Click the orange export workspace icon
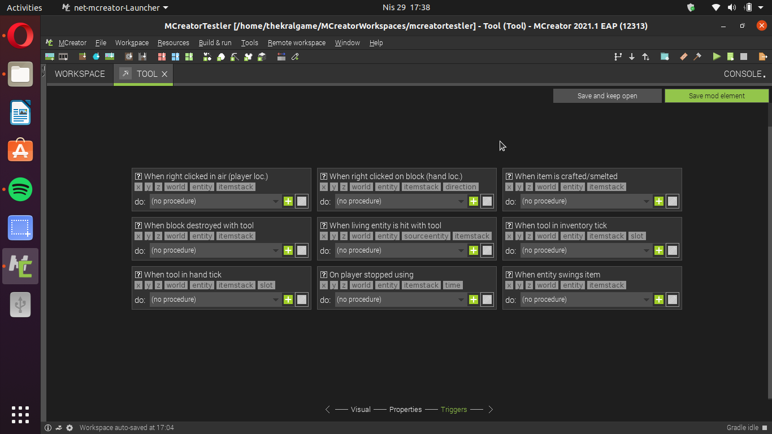The width and height of the screenshot is (772, 434). coord(762,57)
